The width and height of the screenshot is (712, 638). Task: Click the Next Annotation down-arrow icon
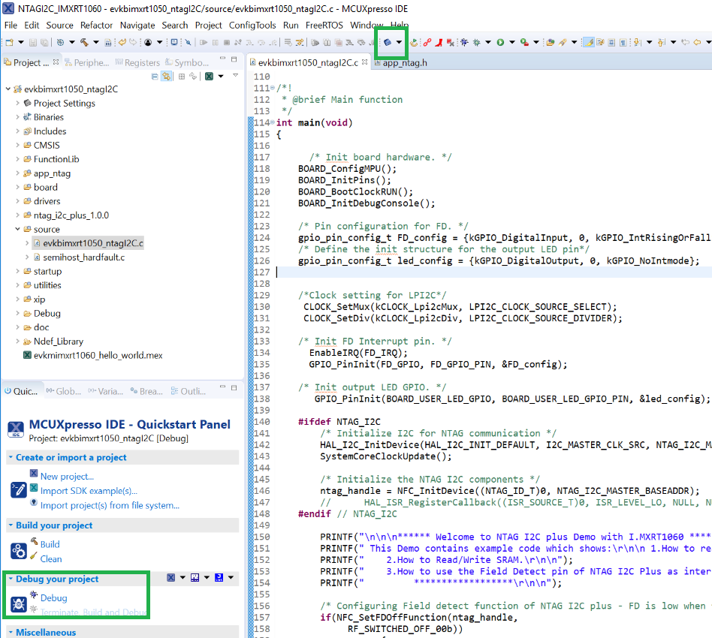[x=638, y=42]
